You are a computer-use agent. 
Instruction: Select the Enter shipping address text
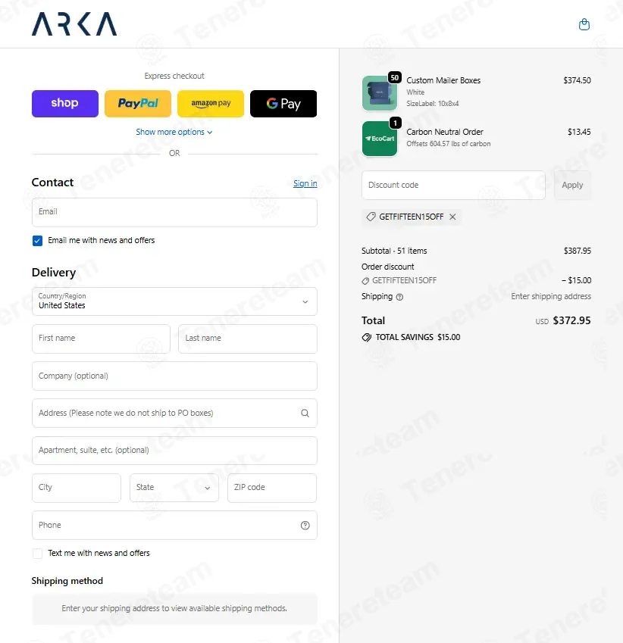(551, 296)
